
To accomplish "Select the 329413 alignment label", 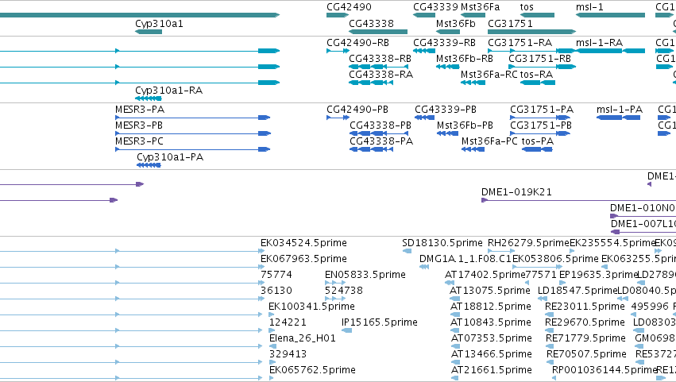I will point(288,354).
